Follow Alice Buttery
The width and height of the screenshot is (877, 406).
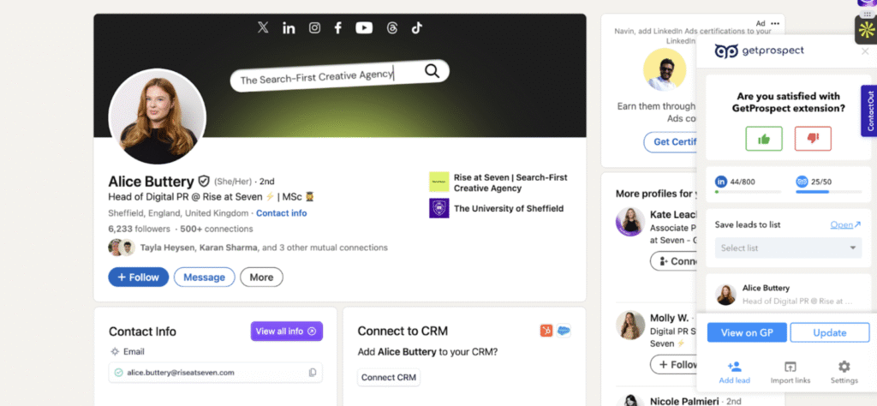click(138, 277)
